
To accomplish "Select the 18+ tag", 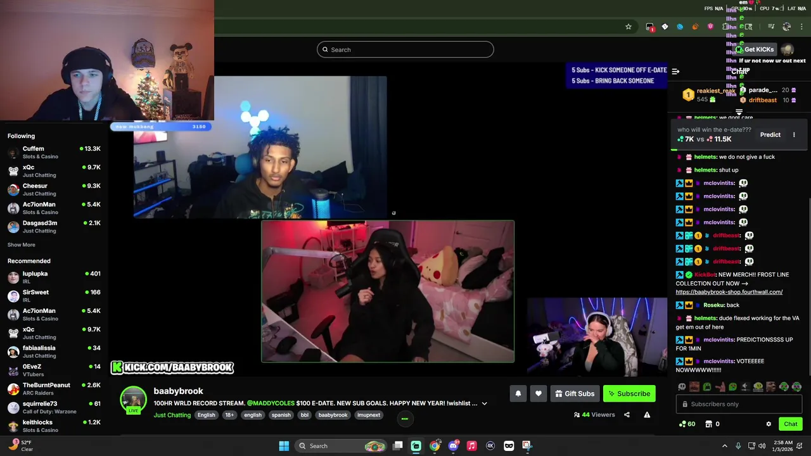I will click(x=229, y=415).
